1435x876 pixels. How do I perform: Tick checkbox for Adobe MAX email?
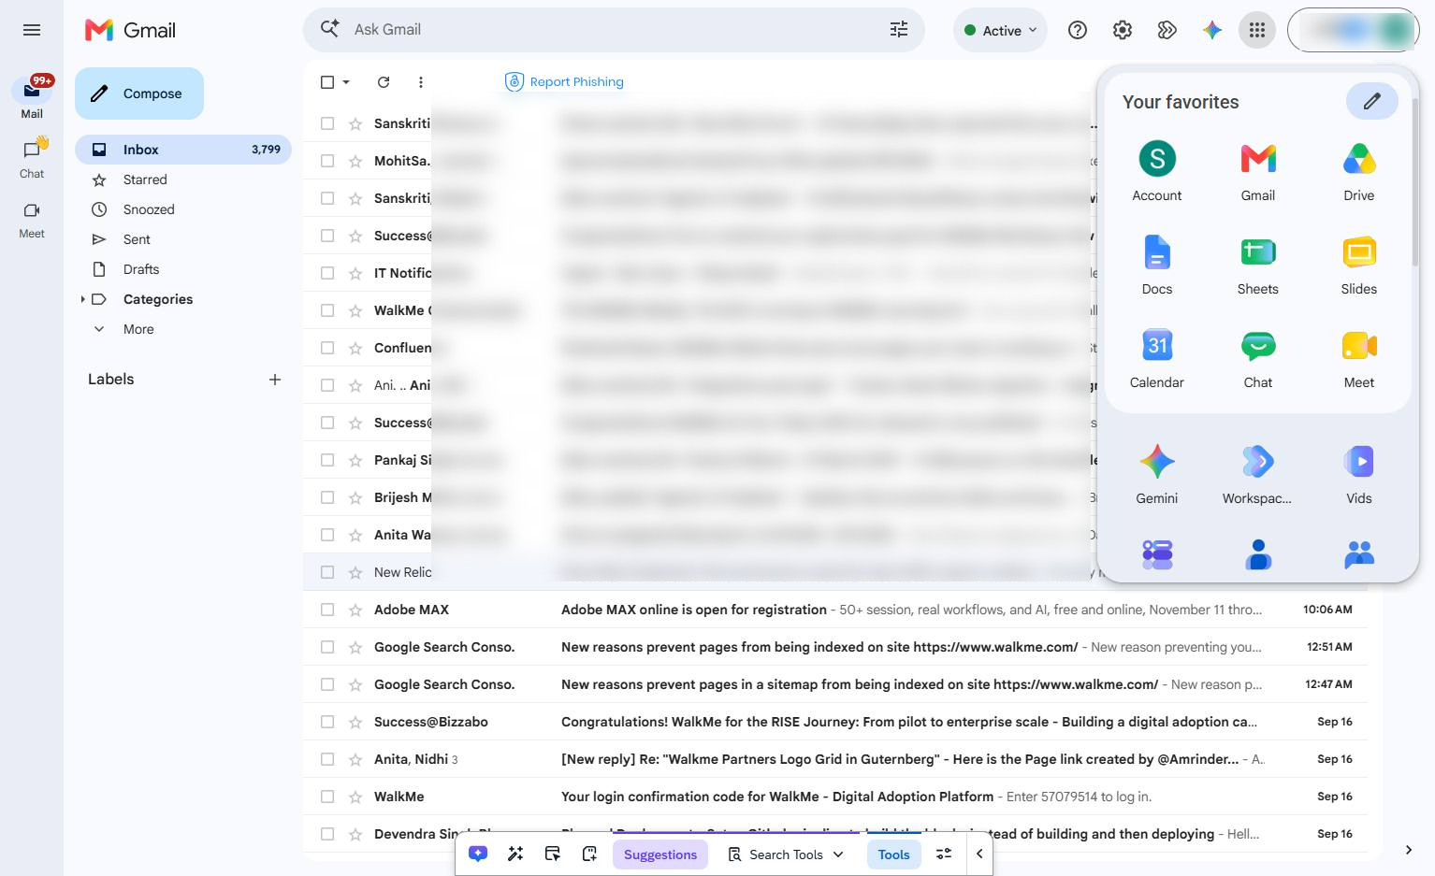coord(327,610)
